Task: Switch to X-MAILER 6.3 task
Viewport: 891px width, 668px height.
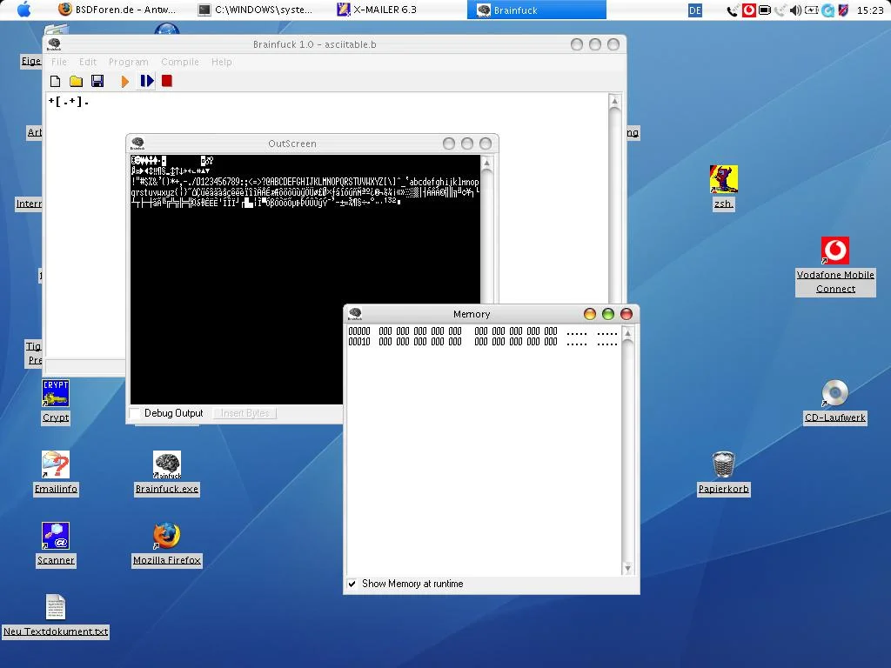Action: point(378,10)
